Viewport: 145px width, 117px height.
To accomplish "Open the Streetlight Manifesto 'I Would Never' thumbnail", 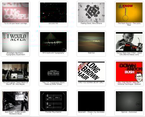I will (15, 42).
